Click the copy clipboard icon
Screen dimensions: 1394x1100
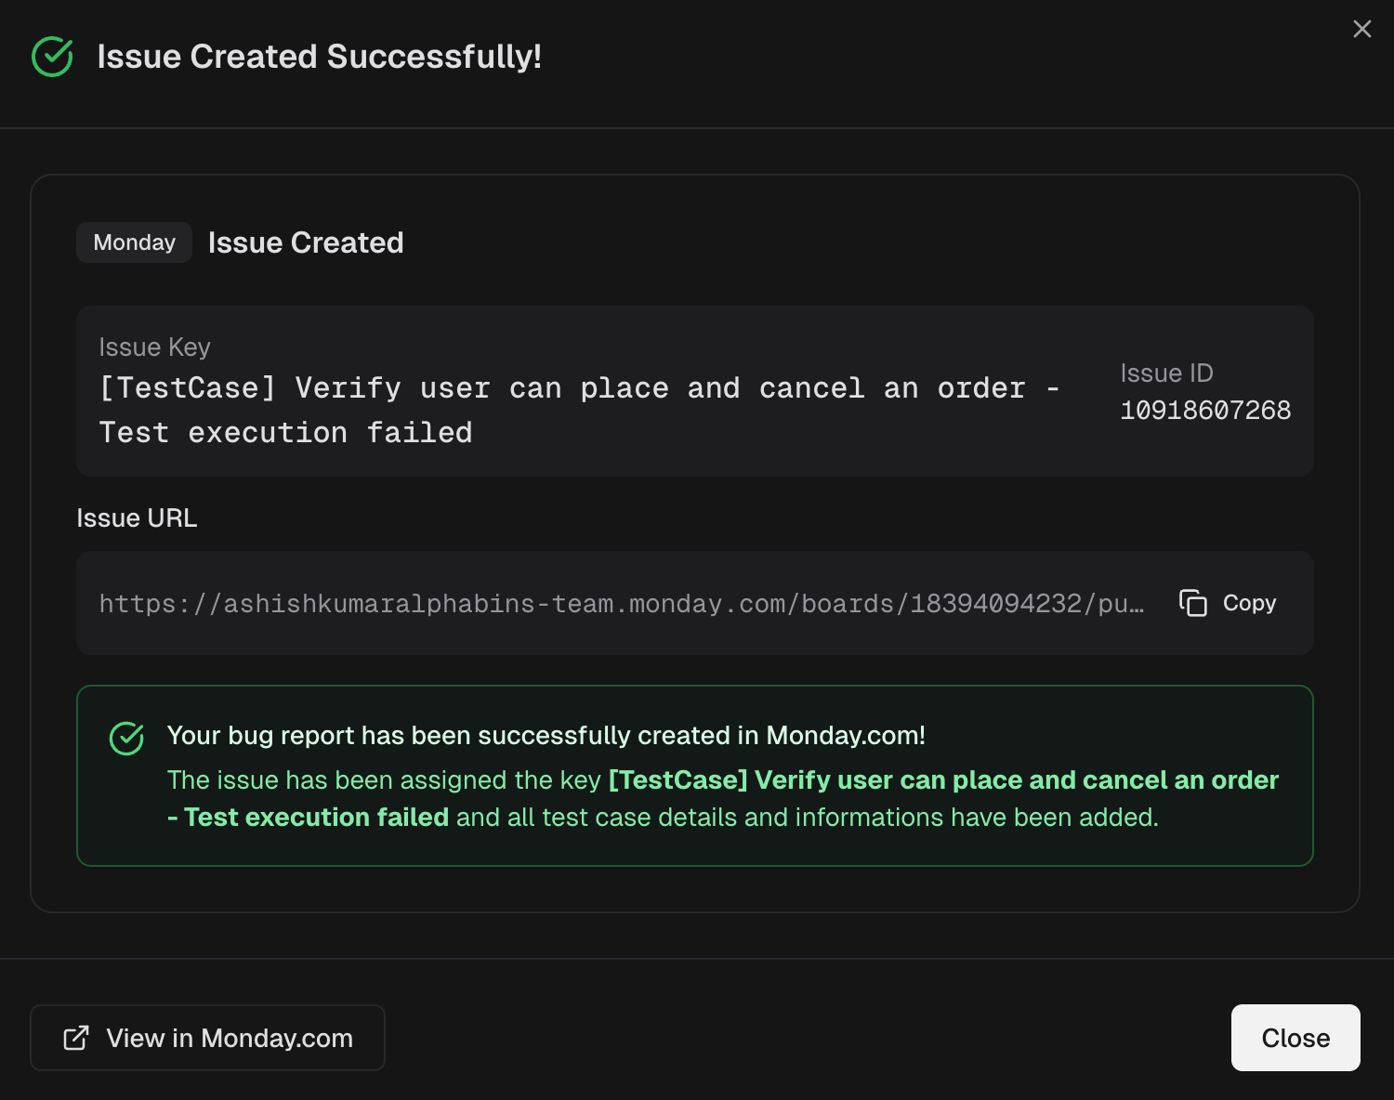[x=1192, y=603]
